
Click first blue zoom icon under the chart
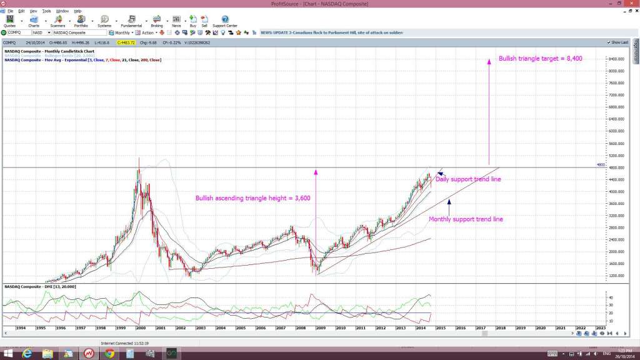pyautogui.click(x=579, y=334)
